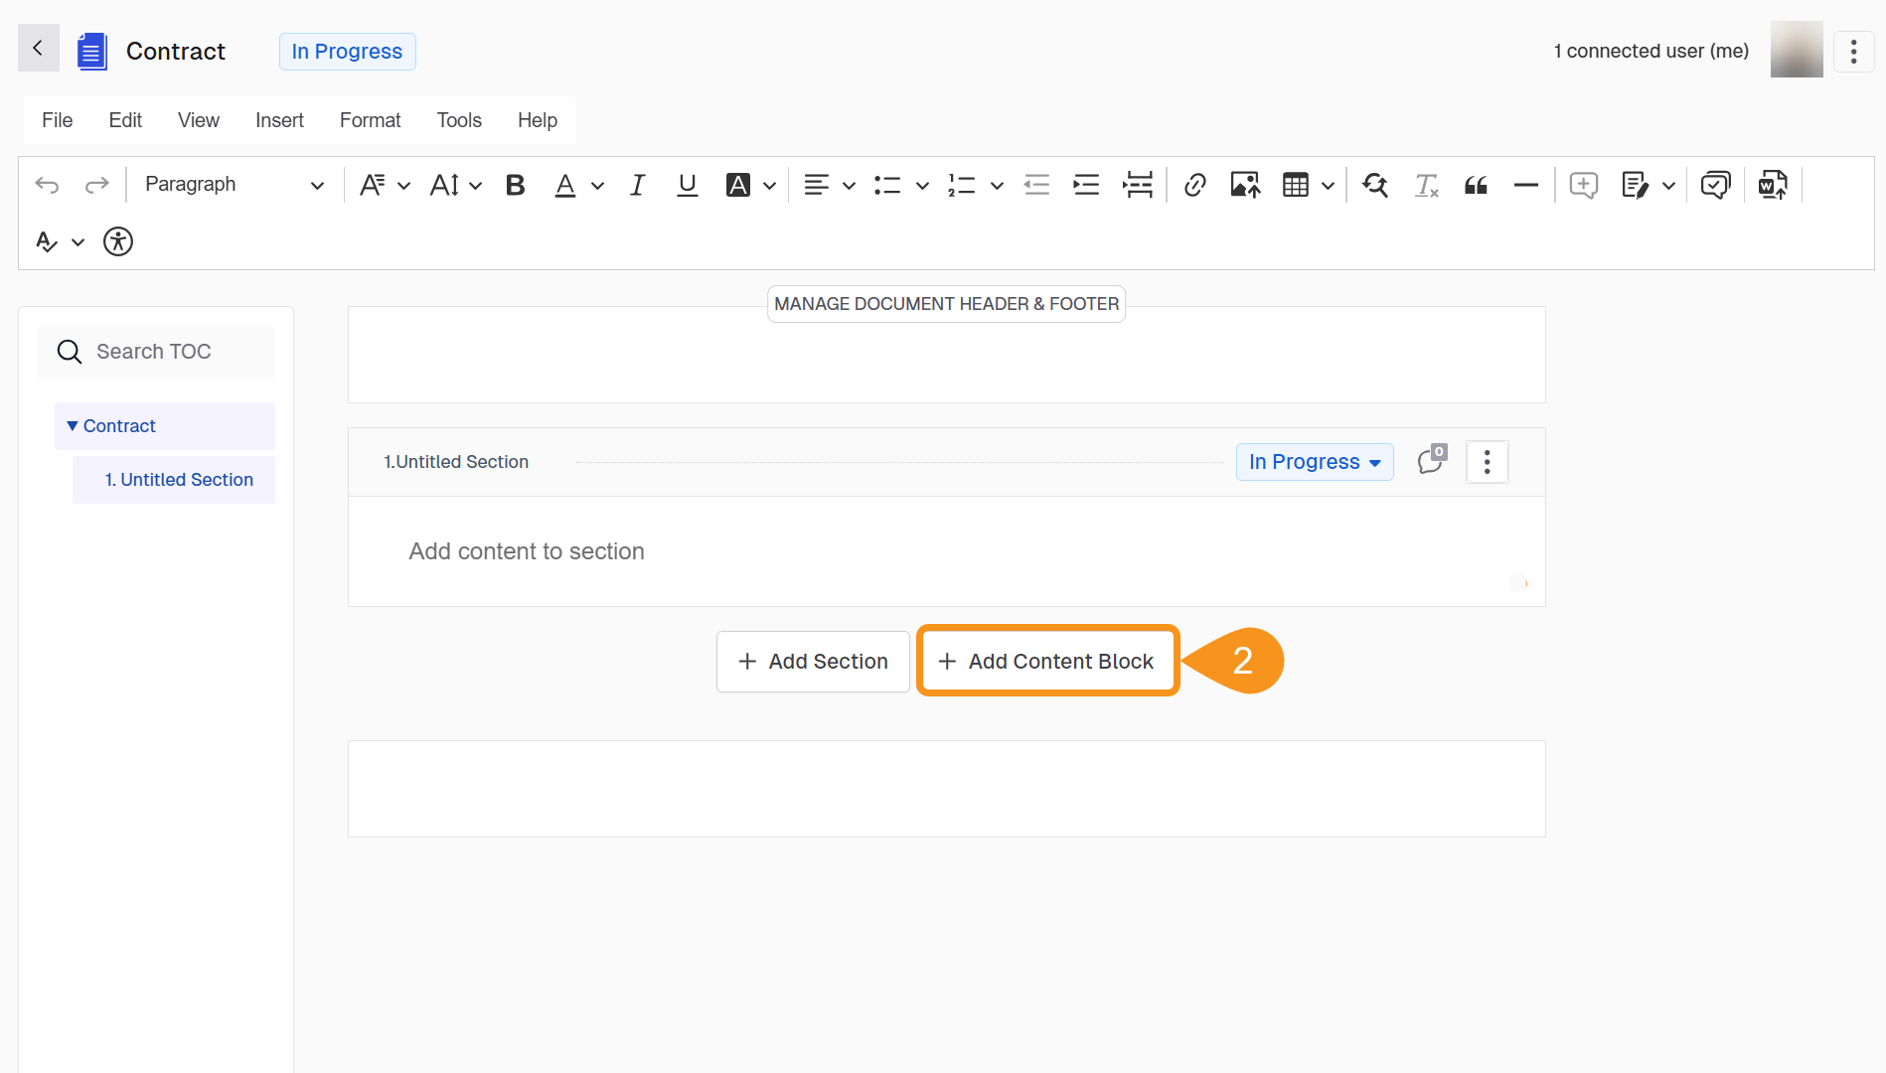The image size is (1886, 1073).
Task: Insert a block quote
Action: pos(1476,185)
